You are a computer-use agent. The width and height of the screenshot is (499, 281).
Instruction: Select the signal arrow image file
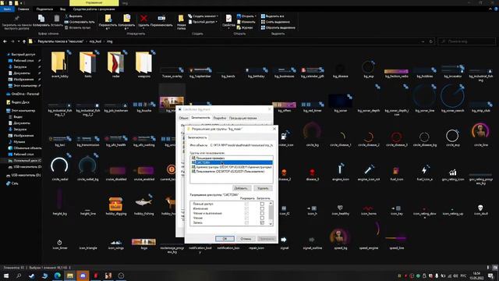(284, 240)
